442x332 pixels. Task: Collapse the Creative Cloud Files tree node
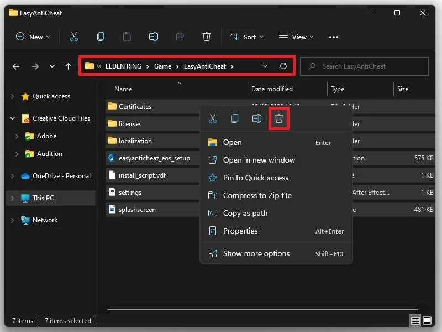coord(12,118)
